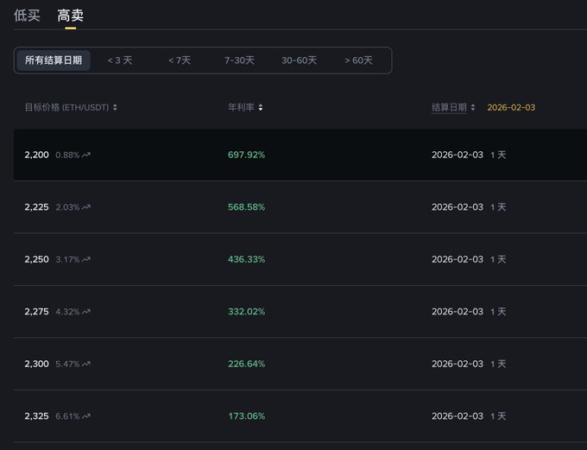The height and width of the screenshot is (450, 587).
Task: Switch to the 低买 tab
Action: coord(27,16)
